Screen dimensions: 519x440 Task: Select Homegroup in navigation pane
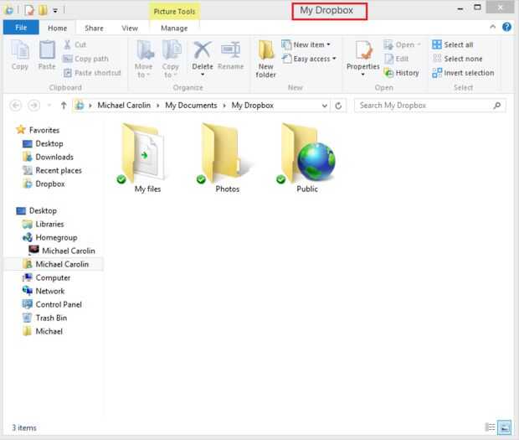click(x=49, y=237)
